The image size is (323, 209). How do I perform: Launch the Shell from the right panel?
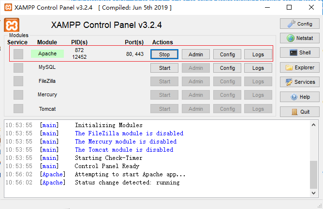pos(299,52)
